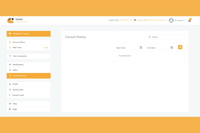Focus the Search field
The height and width of the screenshot is (133, 200).
166,37
